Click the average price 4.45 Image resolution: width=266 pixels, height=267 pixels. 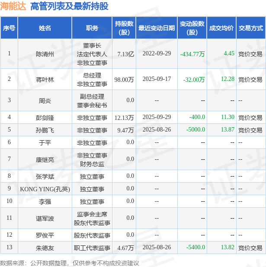pos(229,54)
